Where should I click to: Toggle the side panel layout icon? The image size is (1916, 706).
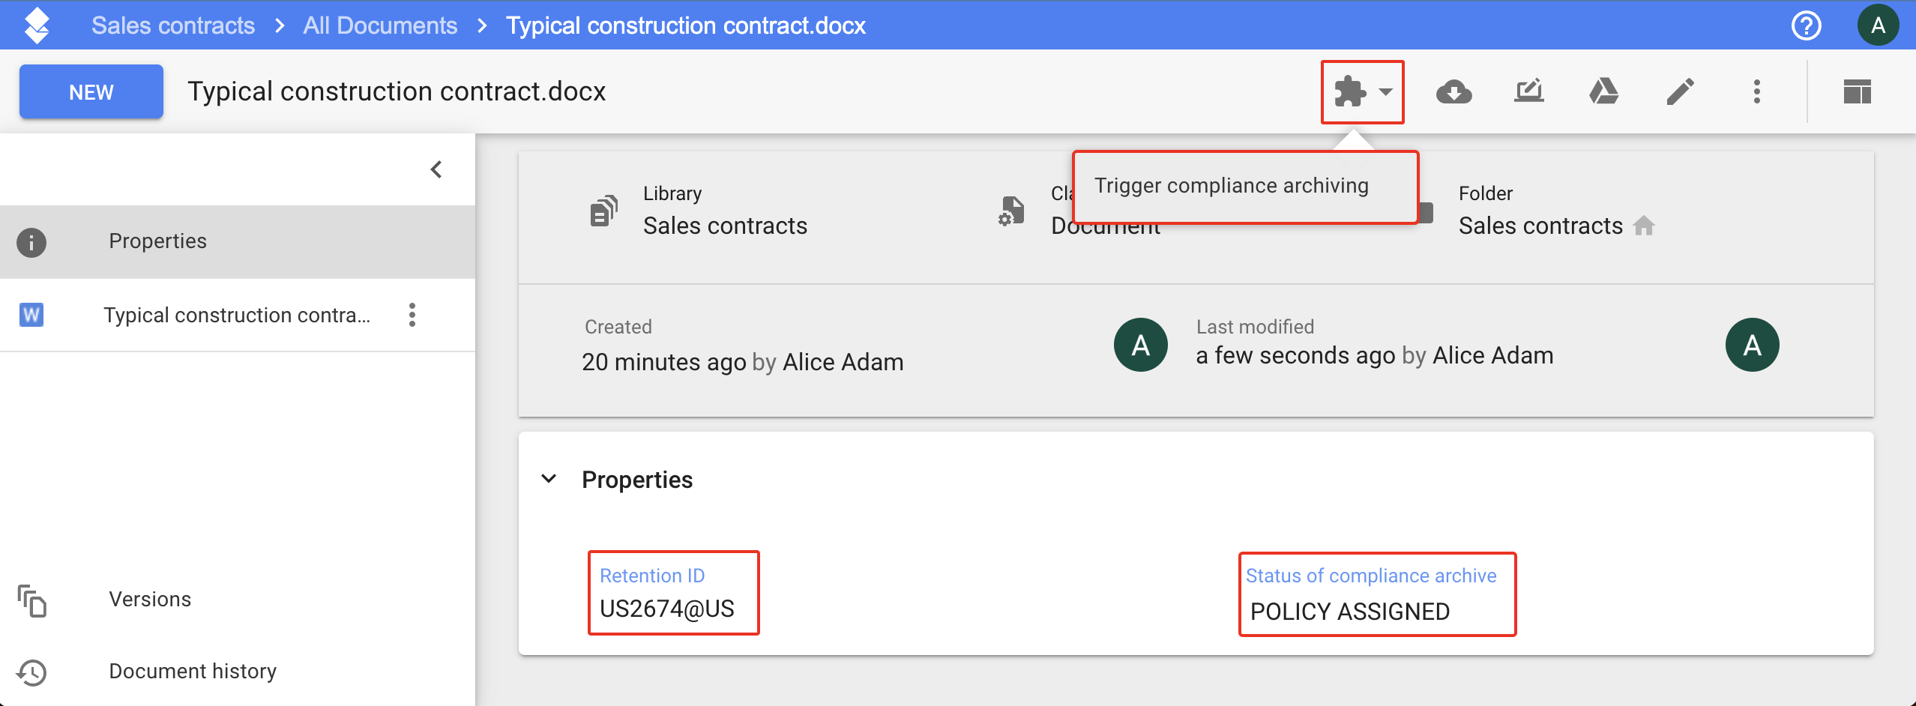click(1857, 92)
